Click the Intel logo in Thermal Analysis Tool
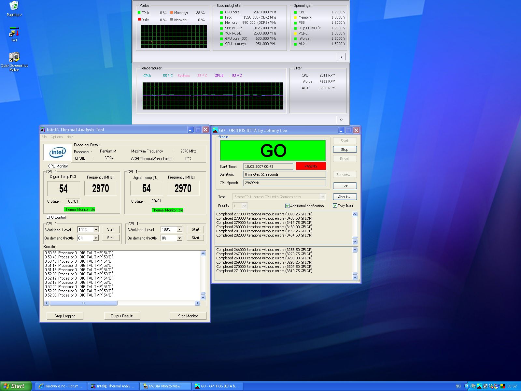Viewport: 521px width, 391px height. (x=58, y=152)
